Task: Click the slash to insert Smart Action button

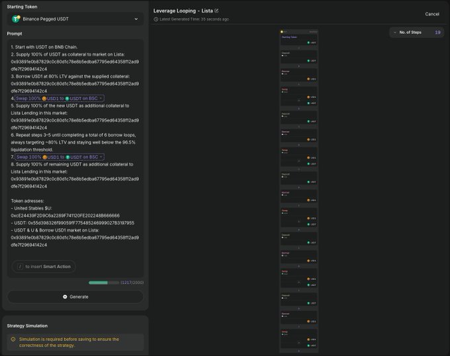Action: [44, 267]
